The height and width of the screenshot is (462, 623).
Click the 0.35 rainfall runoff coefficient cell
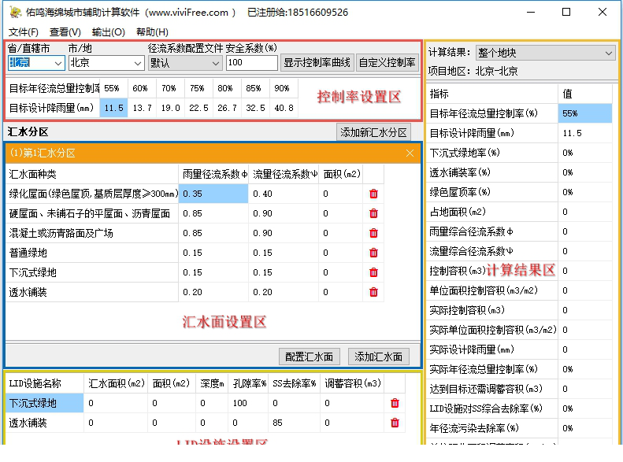pyautogui.click(x=213, y=194)
